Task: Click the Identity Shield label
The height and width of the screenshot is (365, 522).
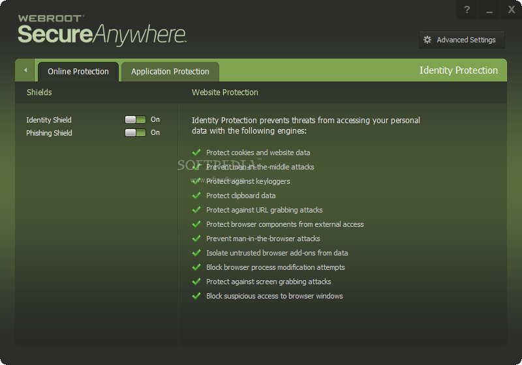Action: tap(49, 120)
